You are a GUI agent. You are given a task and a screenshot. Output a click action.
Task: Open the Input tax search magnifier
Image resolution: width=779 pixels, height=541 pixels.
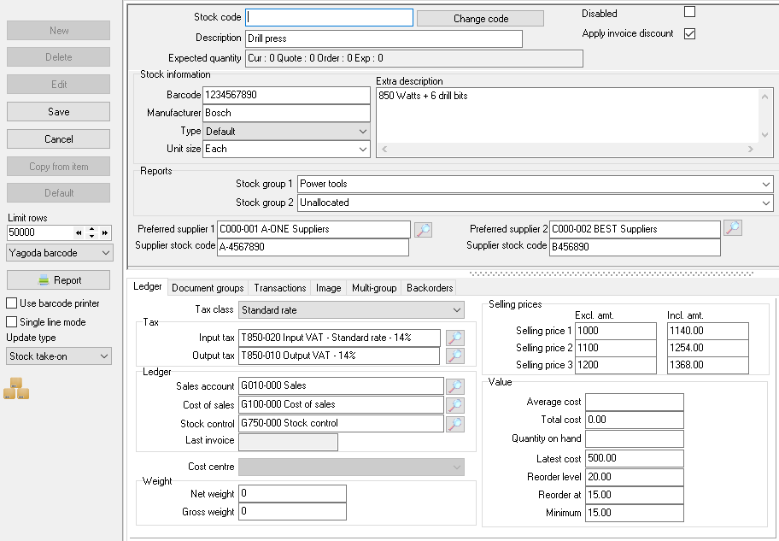click(455, 338)
